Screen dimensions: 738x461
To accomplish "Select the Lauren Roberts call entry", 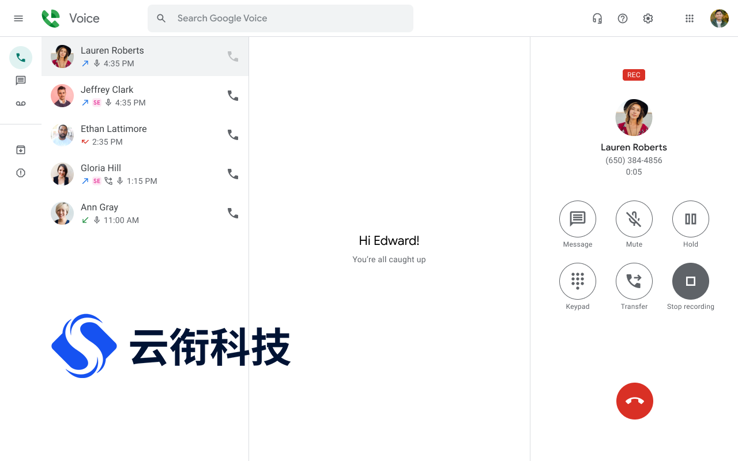I will pyautogui.click(x=145, y=56).
